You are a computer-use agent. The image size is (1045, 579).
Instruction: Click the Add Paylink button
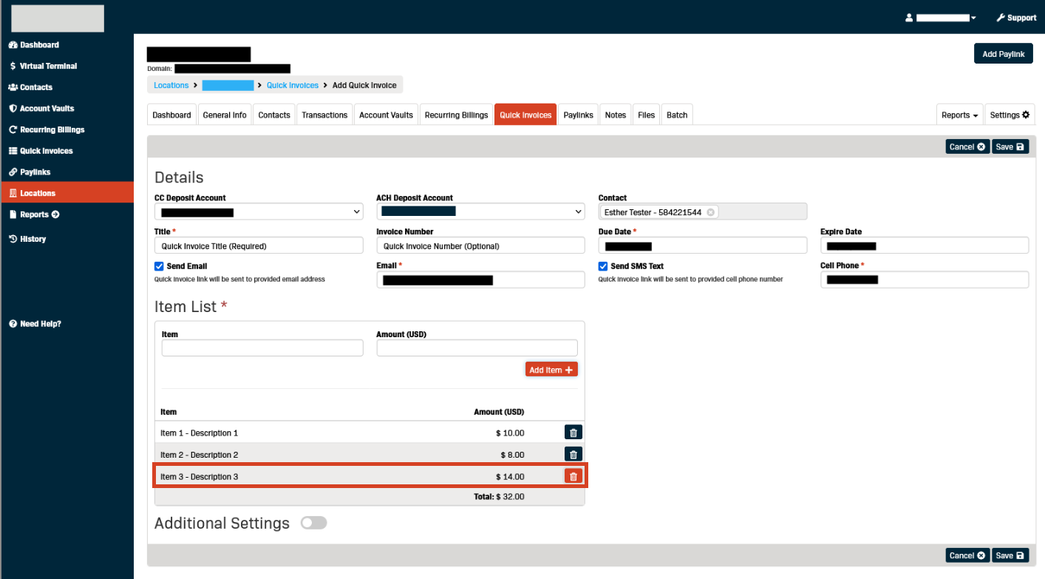(x=1003, y=54)
